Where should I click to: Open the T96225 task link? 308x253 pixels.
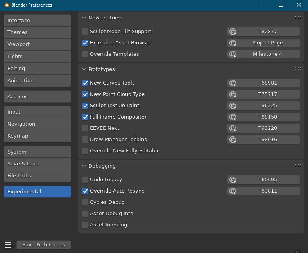tap(263, 106)
